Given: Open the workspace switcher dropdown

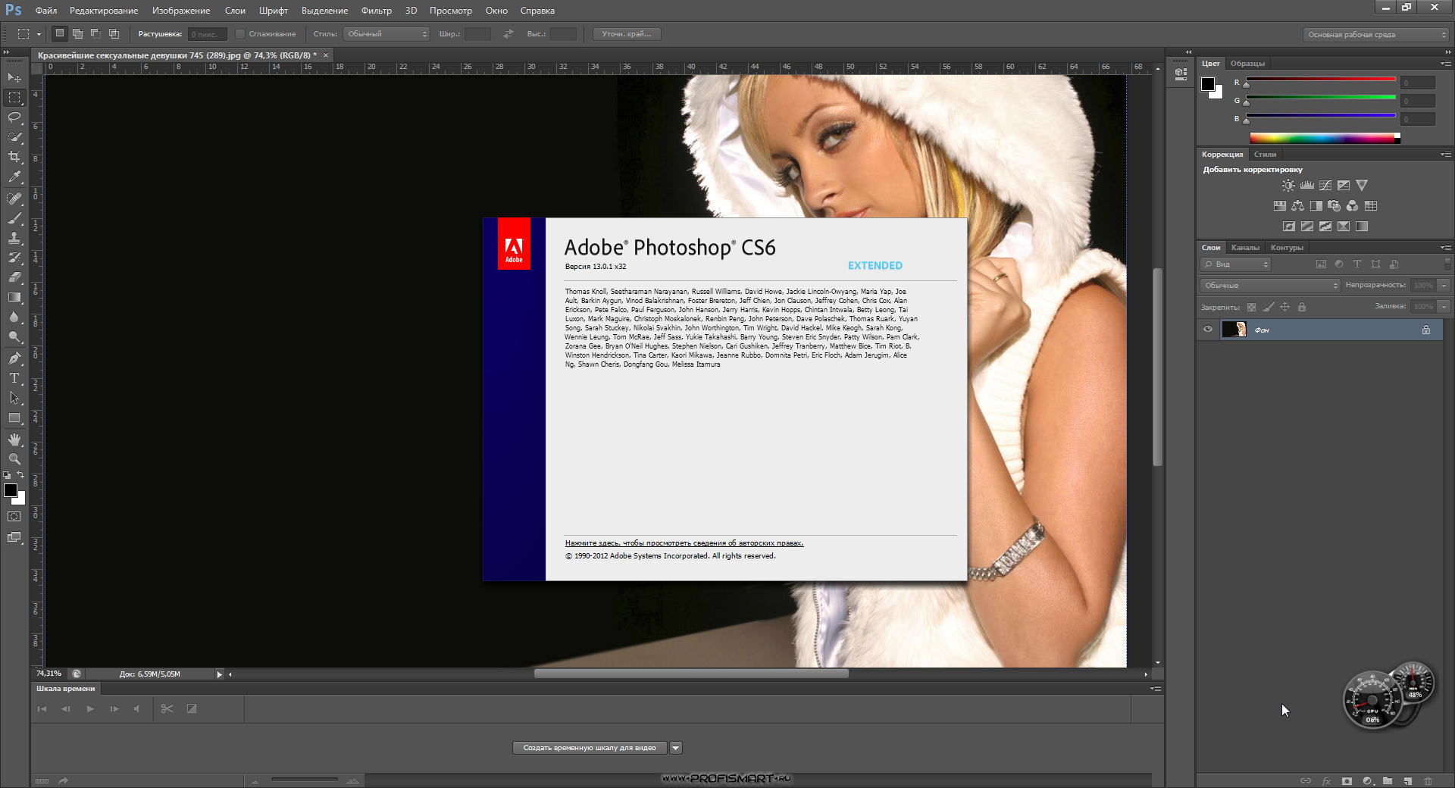Looking at the screenshot, I should pos(1375,35).
